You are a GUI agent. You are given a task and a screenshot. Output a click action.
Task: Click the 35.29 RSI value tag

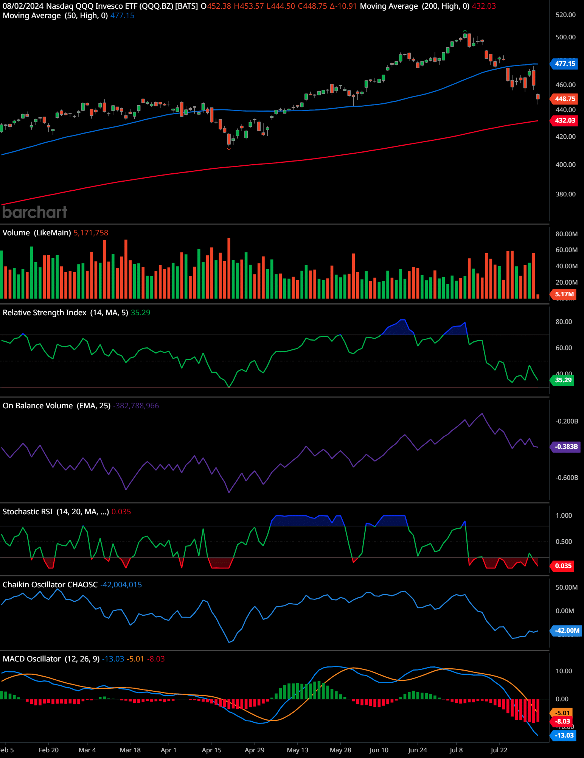point(562,380)
